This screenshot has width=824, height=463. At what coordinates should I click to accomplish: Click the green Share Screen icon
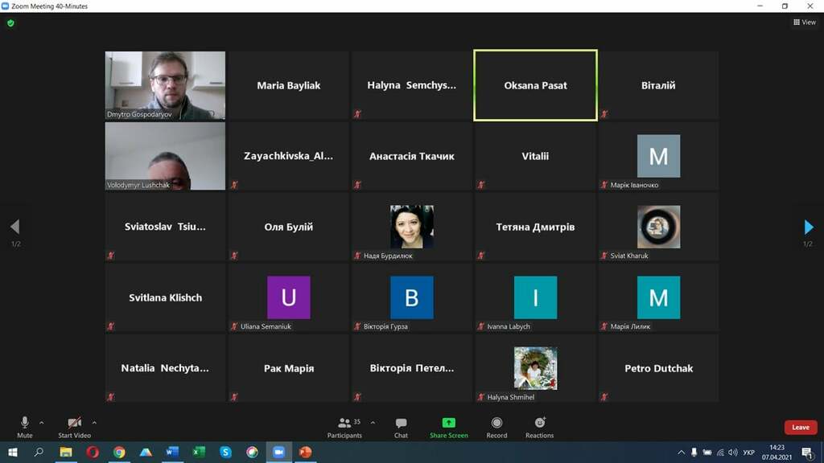click(449, 423)
